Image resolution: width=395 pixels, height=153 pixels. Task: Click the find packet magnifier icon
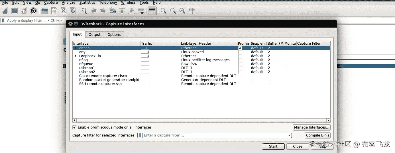tap(84, 11)
